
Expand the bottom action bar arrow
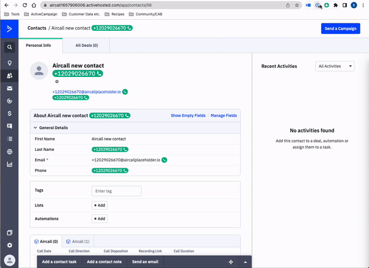coord(245,262)
